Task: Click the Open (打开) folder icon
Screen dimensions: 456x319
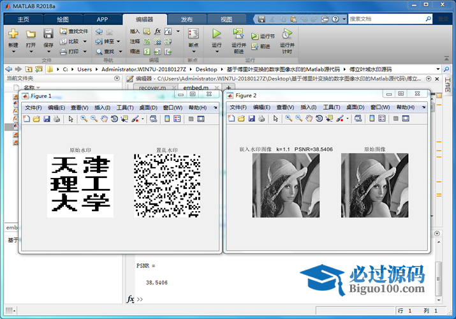Action: click(x=31, y=34)
